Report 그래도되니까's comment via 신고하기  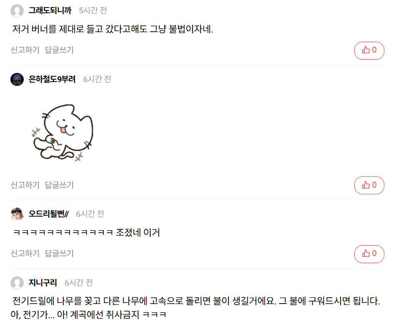pos(25,50)
